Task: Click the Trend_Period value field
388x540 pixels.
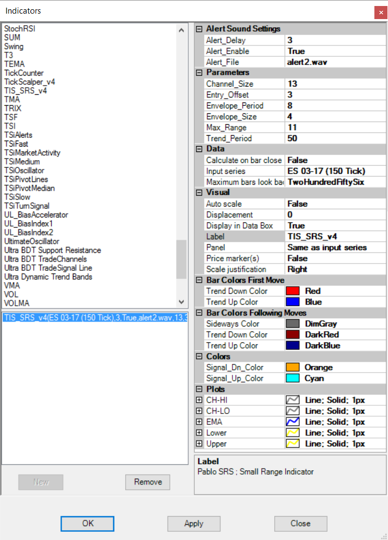Action: click(334, 138)
